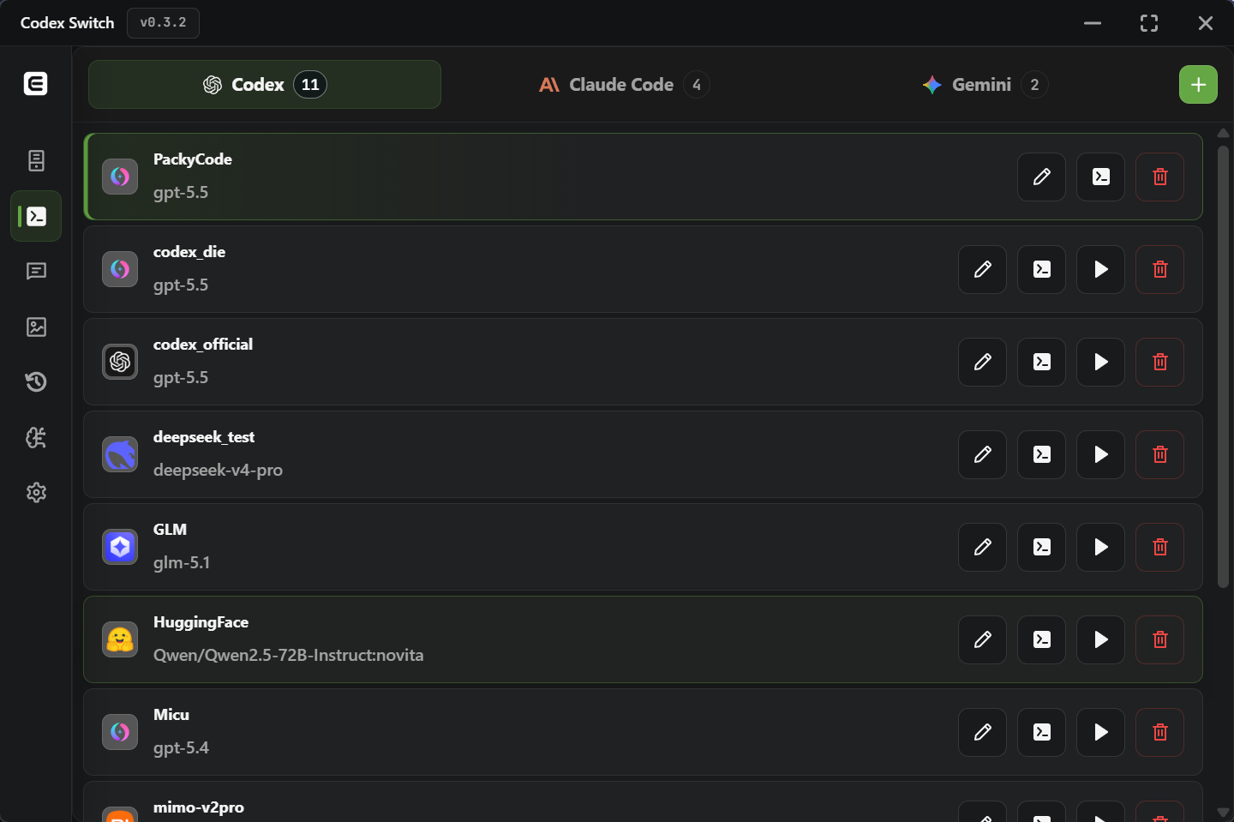The height and width of the screenshot is (822, 1234).
Task: Delete the codex_die provider
Action: (1159, 269)
